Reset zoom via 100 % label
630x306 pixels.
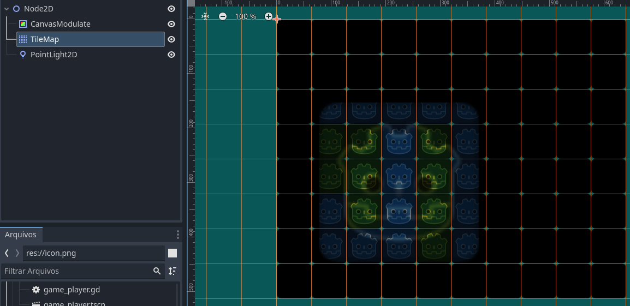246,16
